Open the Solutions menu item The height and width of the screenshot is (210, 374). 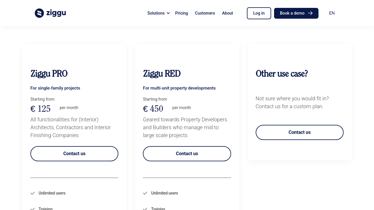[x=156, y=13]
